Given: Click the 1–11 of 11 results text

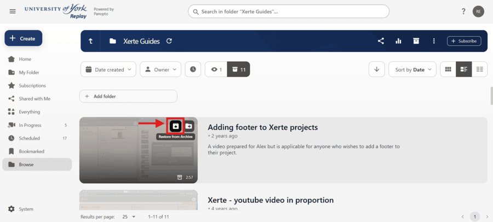Looking at the screenshot, I should coord(158,217).
